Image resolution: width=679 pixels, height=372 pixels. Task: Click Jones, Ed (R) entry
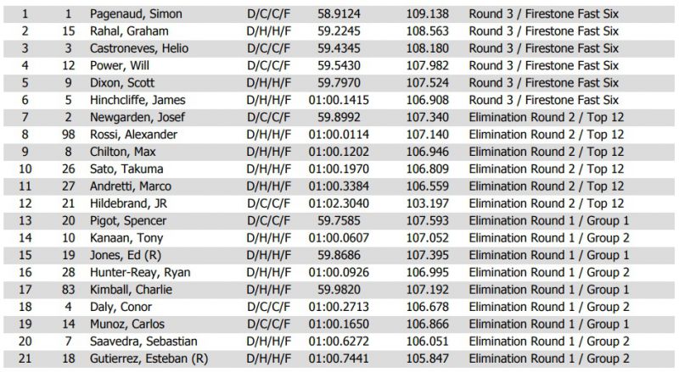point(126,255)
